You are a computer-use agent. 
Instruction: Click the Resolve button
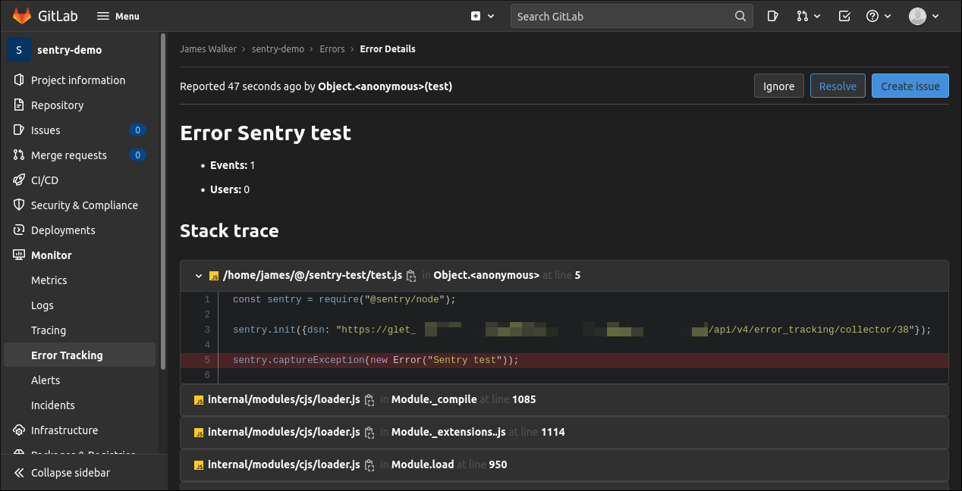pyautogui.click(x=838, y=86)
